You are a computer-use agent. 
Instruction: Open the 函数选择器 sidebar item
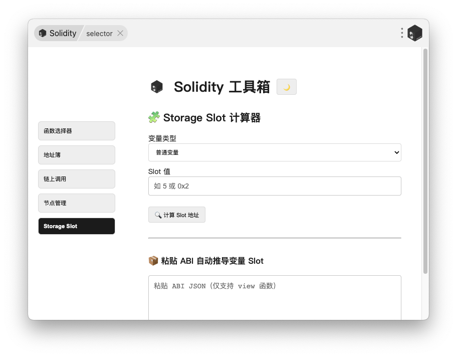[77, 131]
